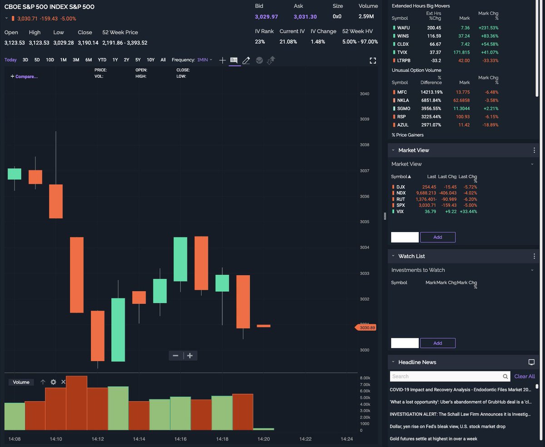Image resolution: width=545 pixels, height=447 pixels.
Task: Click the greyed share arrows icon
Action: (272, 60)
